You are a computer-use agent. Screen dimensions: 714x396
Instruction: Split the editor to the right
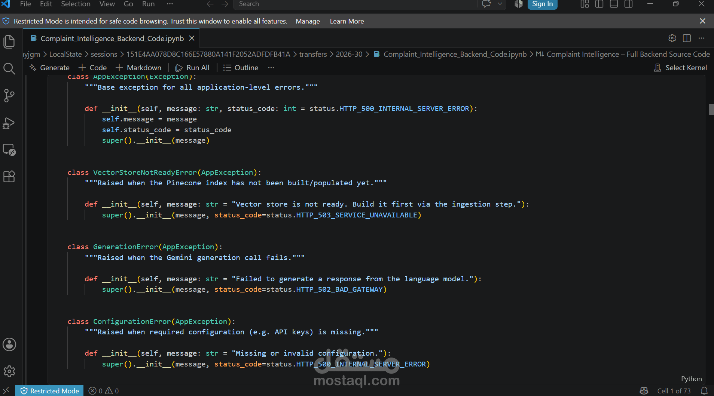tap(687, 38)
